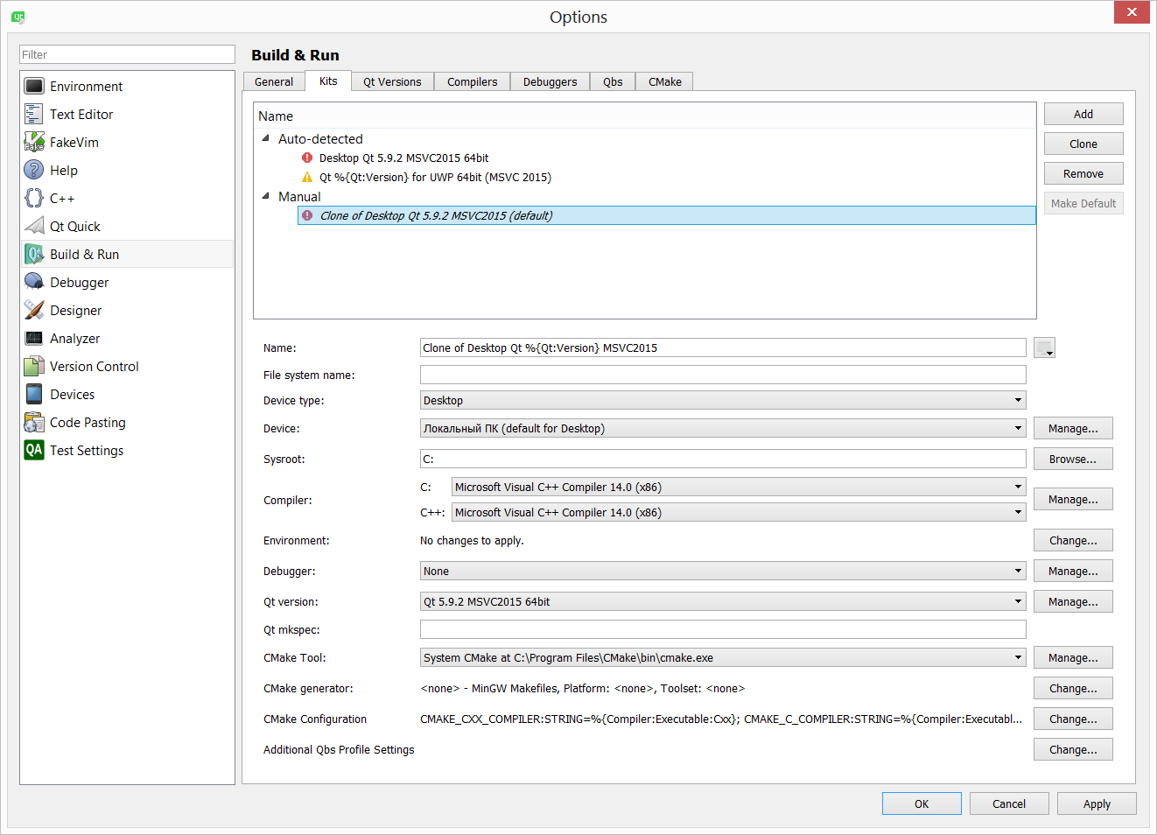Viewport: 1157px width, 835px height.
Task: Click the Add kit button
Action: pos(1083,114)
